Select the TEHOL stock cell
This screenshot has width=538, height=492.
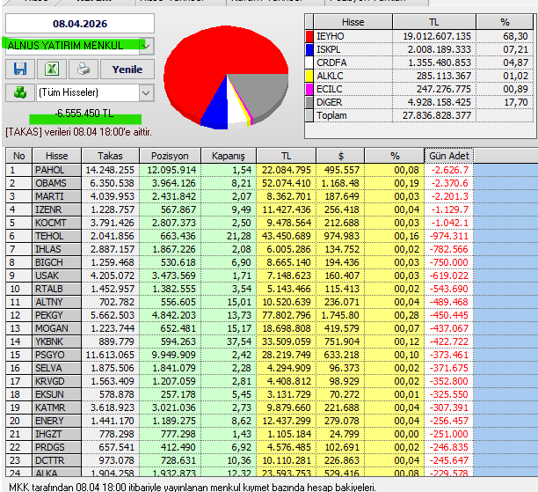pos(57,236)
